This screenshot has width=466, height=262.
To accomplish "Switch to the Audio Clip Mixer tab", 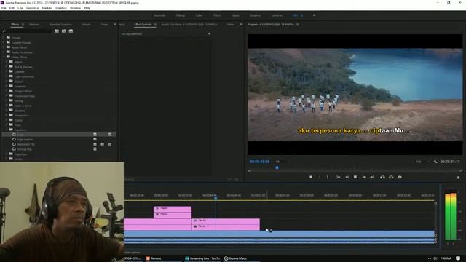I will (189, 25).
